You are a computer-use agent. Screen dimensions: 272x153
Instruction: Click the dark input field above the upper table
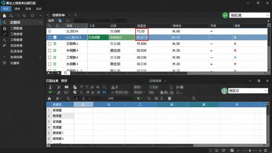coord(92,21)
